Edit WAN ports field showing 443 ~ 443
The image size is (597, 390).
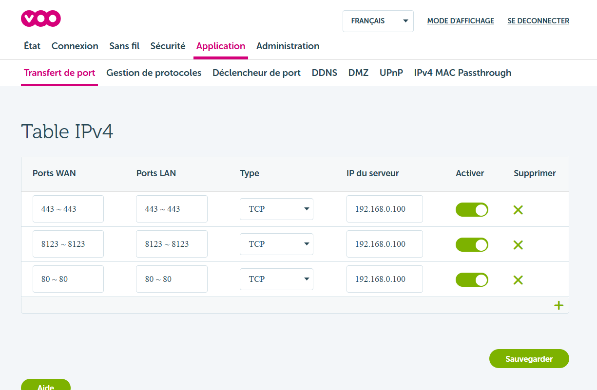(x=68, y=209)
